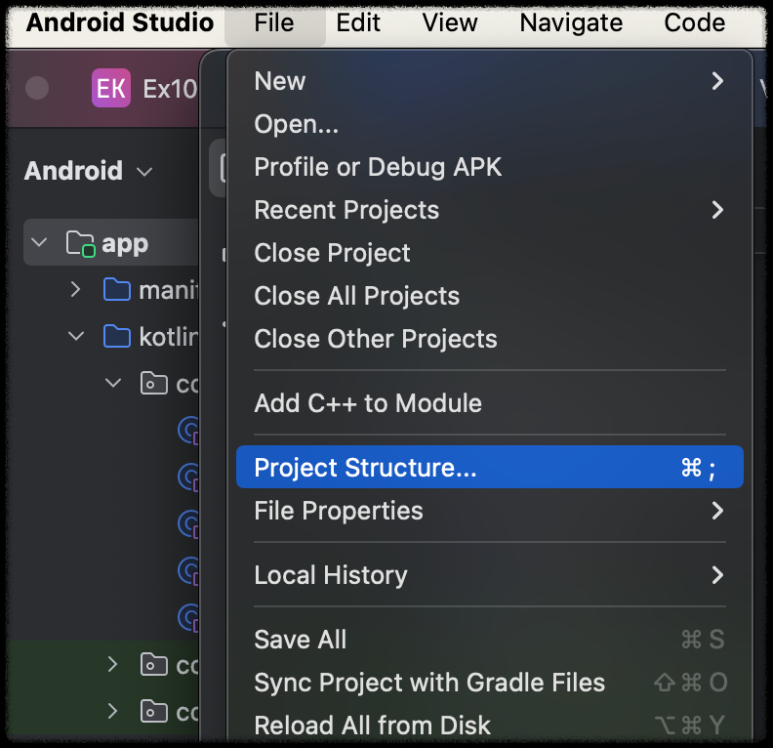Click the Ex10 project name
This screenshot has width=773, height=748.
[x=170, y=89]
